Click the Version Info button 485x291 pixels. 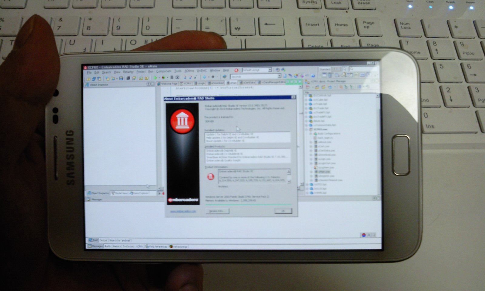[217, 211]
